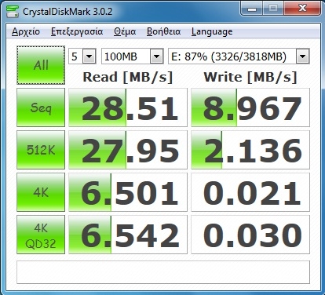Click the empty comment field at bottom
This screenshot has height=295, width=325.
click(x=163, y=272)
